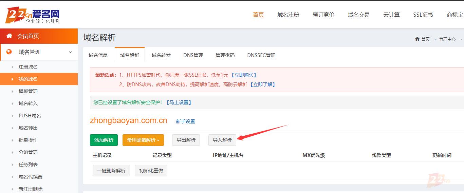Screen dimensions: 464x193
Task: Select 域名转入 in the sidebar
Action: 28,103
